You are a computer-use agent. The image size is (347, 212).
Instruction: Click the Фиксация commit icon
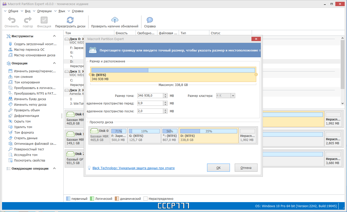44,20
